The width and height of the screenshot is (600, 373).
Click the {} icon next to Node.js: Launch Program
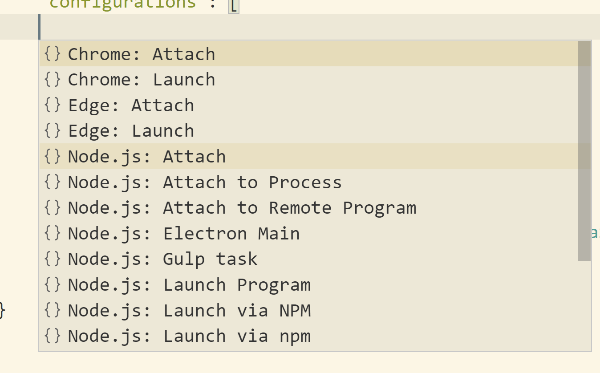(x=52, y=284)
